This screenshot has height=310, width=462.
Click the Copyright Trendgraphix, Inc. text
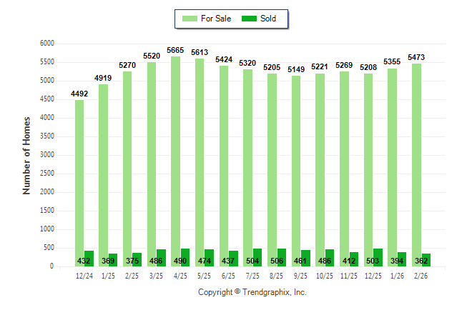[x=252, y=293]
